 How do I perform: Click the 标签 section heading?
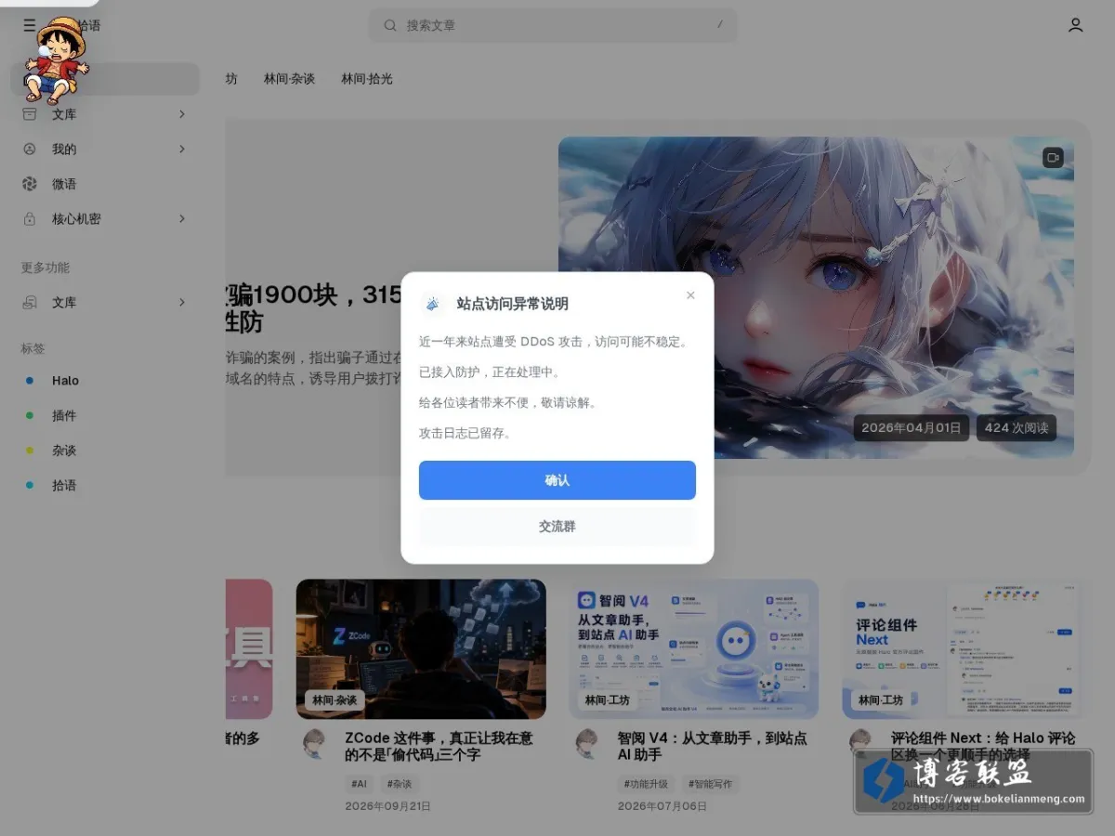click(33, 348)
